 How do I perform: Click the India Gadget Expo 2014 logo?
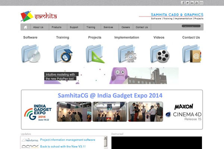(x=38, y=112)
